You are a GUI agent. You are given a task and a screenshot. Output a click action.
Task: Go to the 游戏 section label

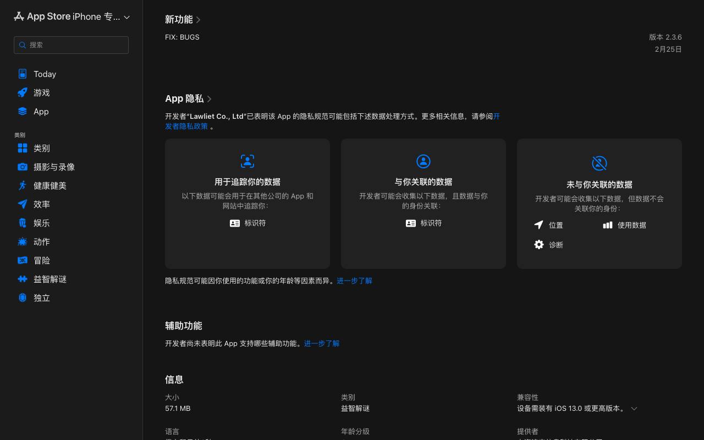point(42,93)
